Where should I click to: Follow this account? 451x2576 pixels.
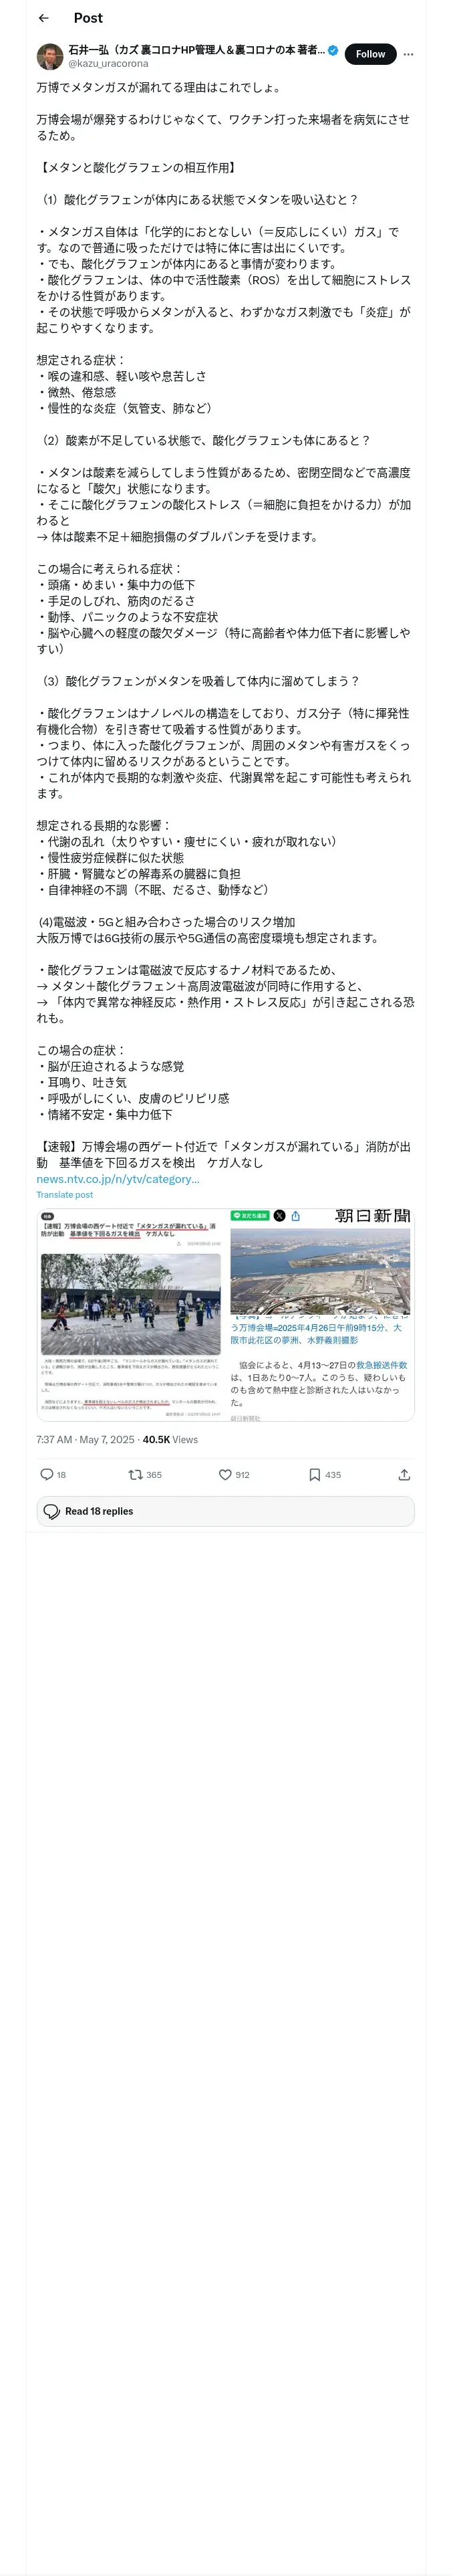370,54
